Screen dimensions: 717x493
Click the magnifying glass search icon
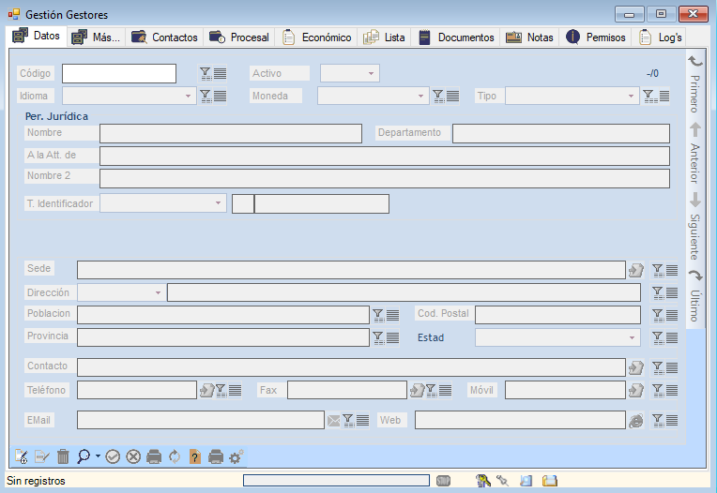[x=84, y=456]
